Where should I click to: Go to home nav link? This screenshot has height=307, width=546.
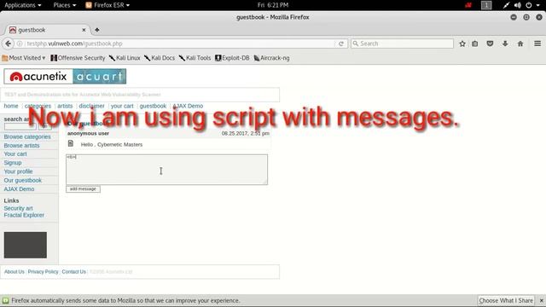tap(11, 106)
